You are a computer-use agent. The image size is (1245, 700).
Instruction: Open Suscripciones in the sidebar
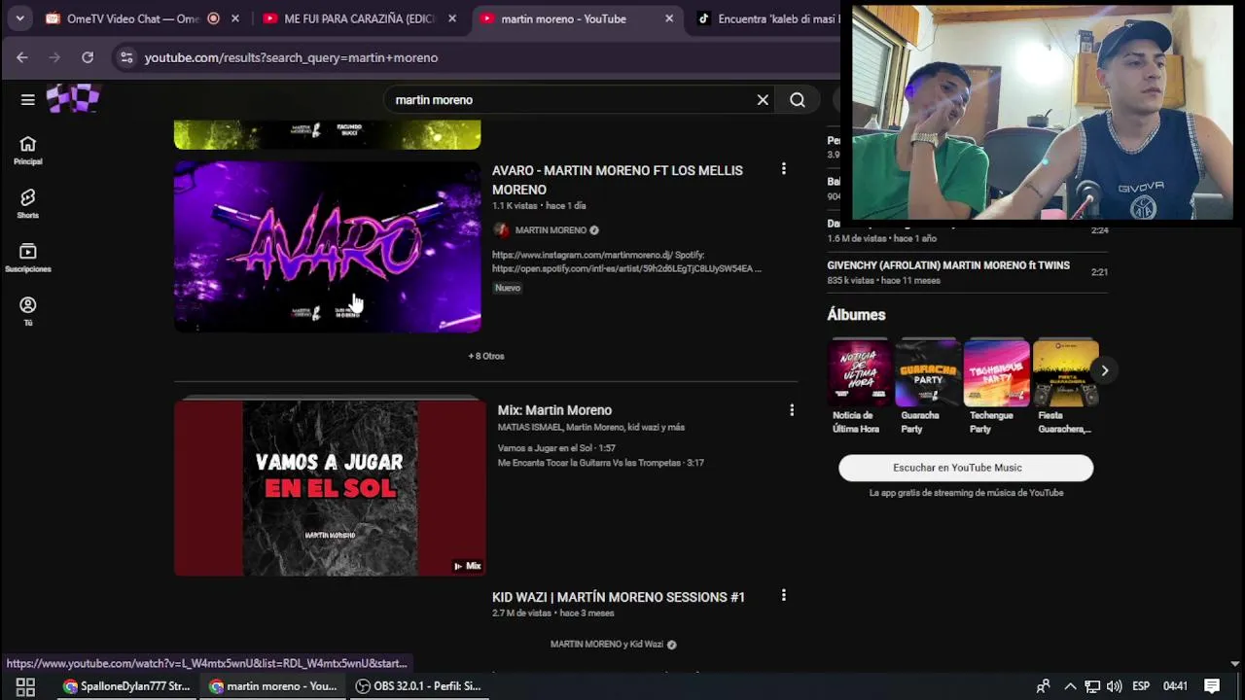coord(27,258)
